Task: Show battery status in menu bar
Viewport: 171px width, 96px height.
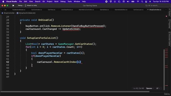Action: pos(133,2)
